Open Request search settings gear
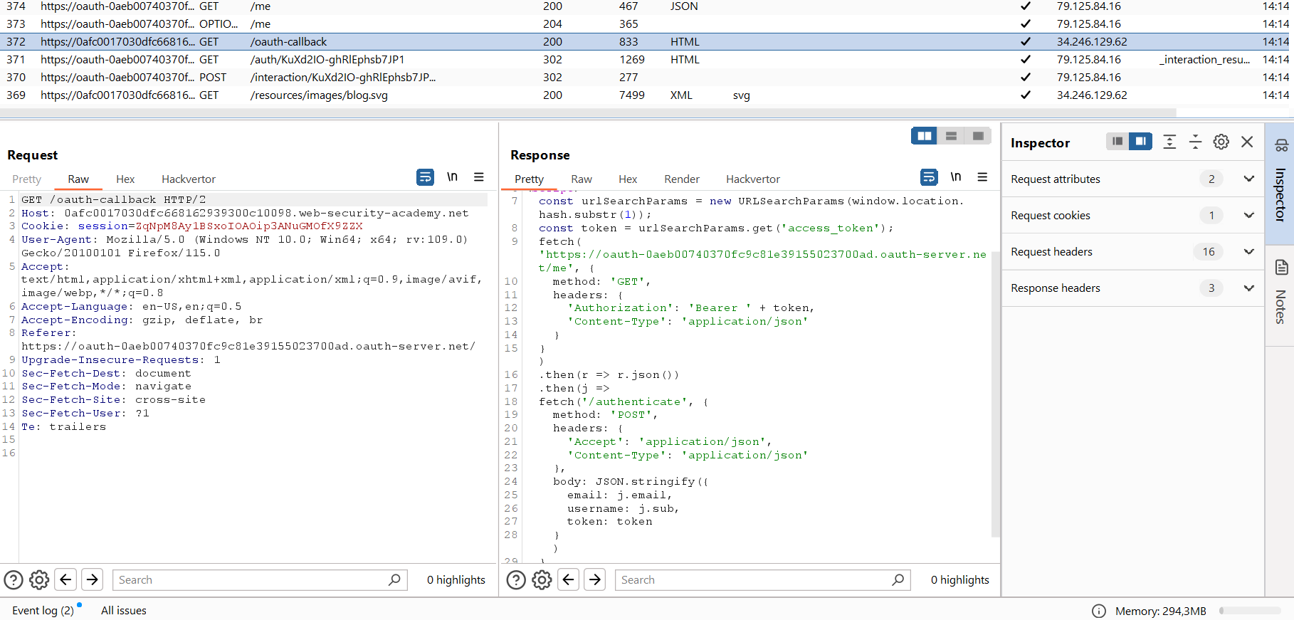The width and height of the screenshot is (1294, 620). [x=39, y=580]
